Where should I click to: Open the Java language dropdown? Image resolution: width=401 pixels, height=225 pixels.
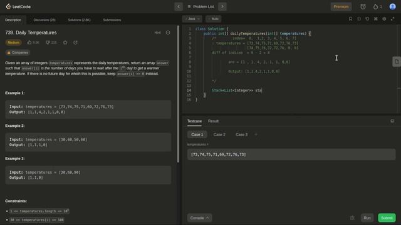point(192,19)
